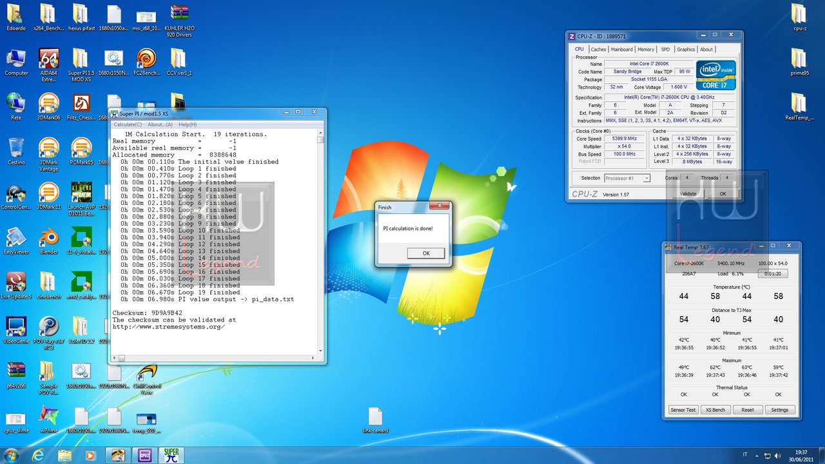
Task: Launch the 3DMark 11 shortcut
Action: [x=49, y=196]
